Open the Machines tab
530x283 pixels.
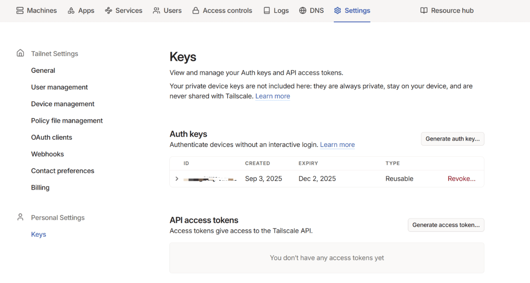pyautogui.click(x=37, y=11)
